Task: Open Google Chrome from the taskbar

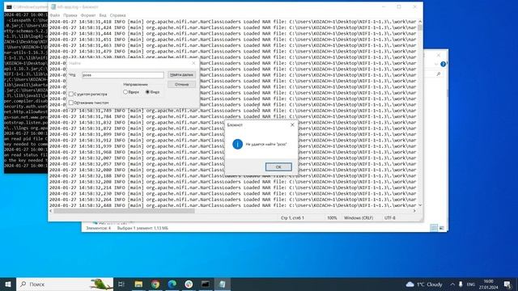Action: [x=155, y=284]
